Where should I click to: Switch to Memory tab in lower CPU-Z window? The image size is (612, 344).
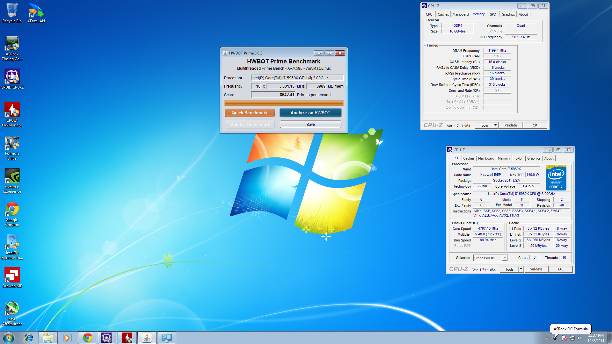(x=504, y=158)
